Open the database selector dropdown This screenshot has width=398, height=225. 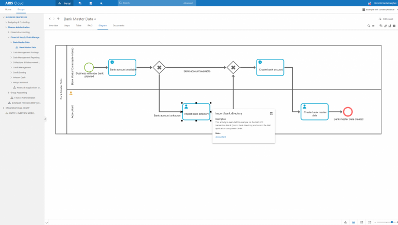click(379, 9)
